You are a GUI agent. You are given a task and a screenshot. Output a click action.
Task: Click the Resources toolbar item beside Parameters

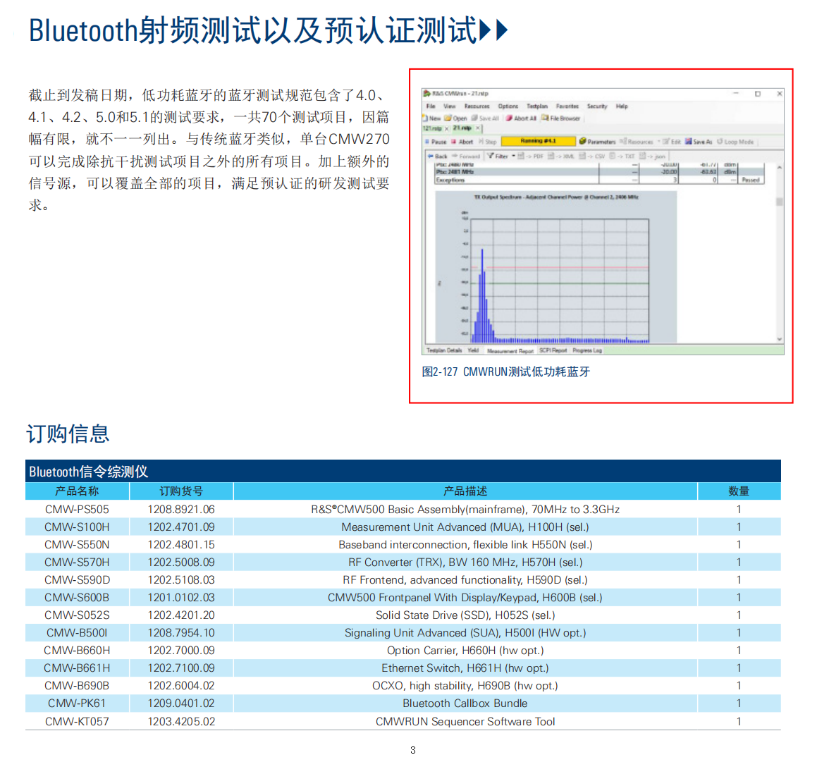tap(637, 141)
